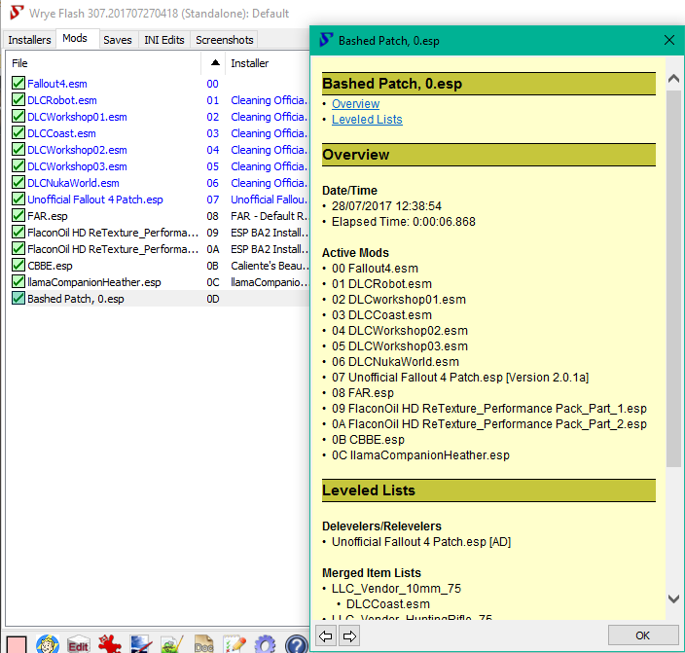The width and height of the screenshot is (685, 653).
Task: Select the FlaconOil row with index 09
Action: pyautogui.click(x=113, y=233)
